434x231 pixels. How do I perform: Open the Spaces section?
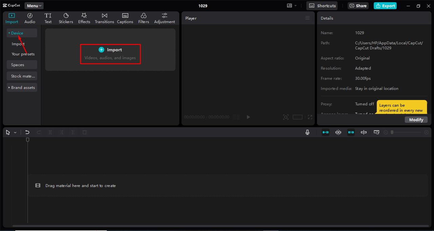pyautogui.click(x=22, y=65)
